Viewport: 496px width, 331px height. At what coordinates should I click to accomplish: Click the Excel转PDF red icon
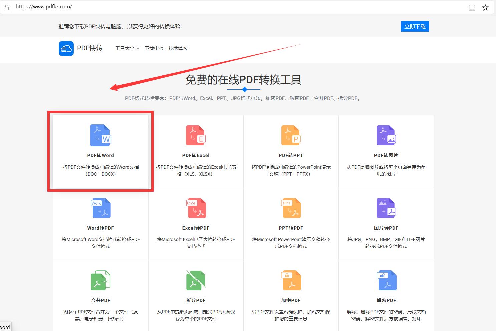(196, 208)
